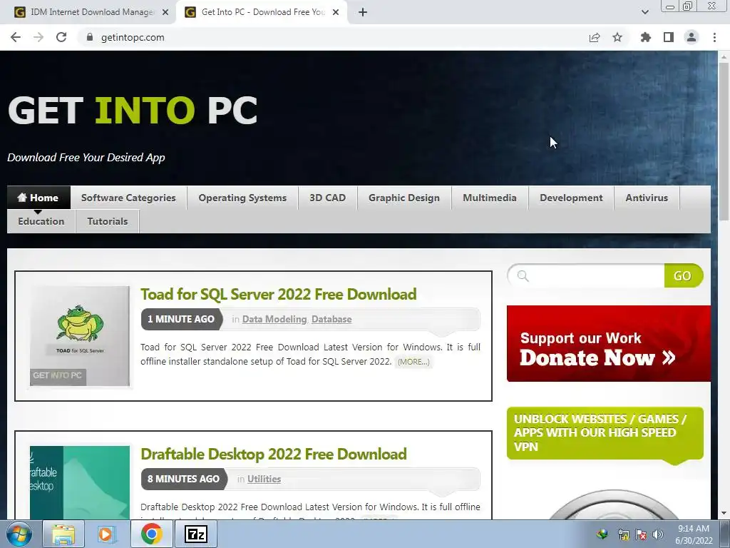Select the Get Into PC tab
The image size is (730, 548).
263,12
